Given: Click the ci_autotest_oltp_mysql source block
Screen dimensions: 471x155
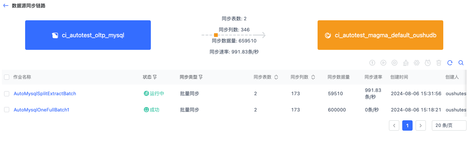Looking at the screenshot, I should [88, 35].
